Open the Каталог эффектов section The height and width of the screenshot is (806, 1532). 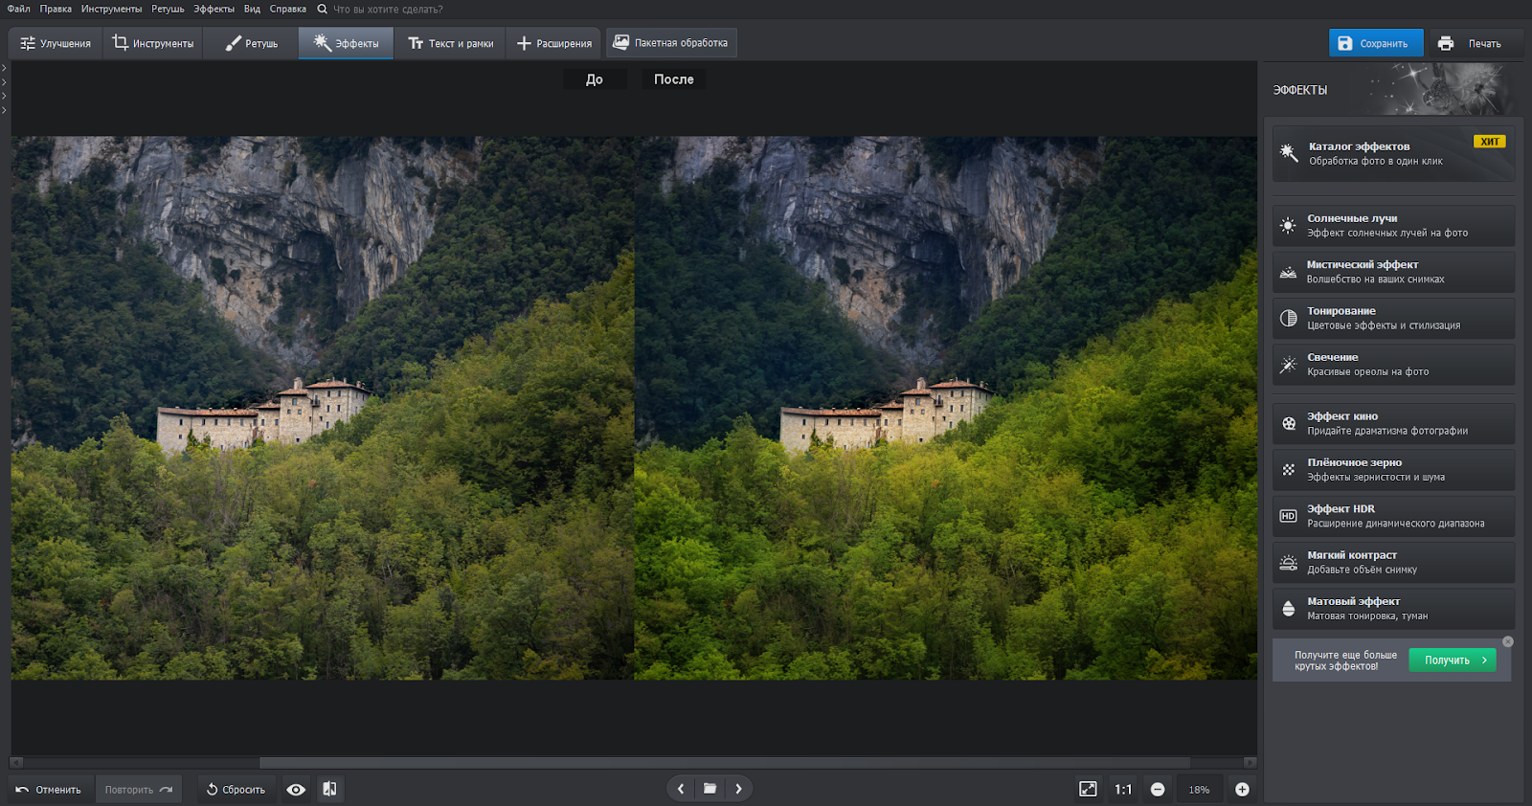(1393, 153)
